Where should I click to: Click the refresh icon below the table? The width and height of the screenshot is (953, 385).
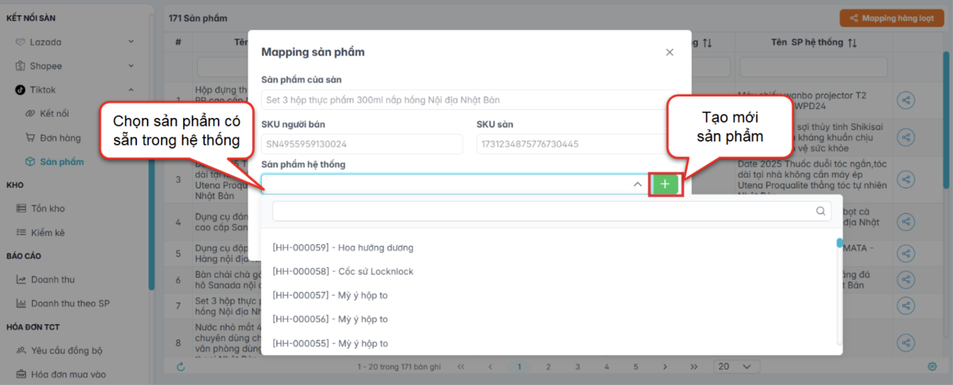(181, 367)
